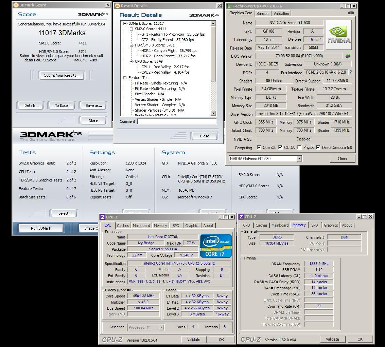Click Close button in Result Details window
This screenshot has height=347, width=385.
[205, 136]
